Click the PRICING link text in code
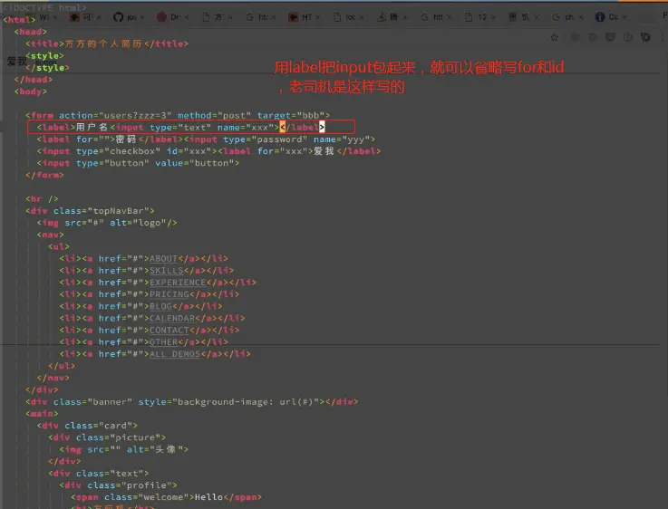 169,294
